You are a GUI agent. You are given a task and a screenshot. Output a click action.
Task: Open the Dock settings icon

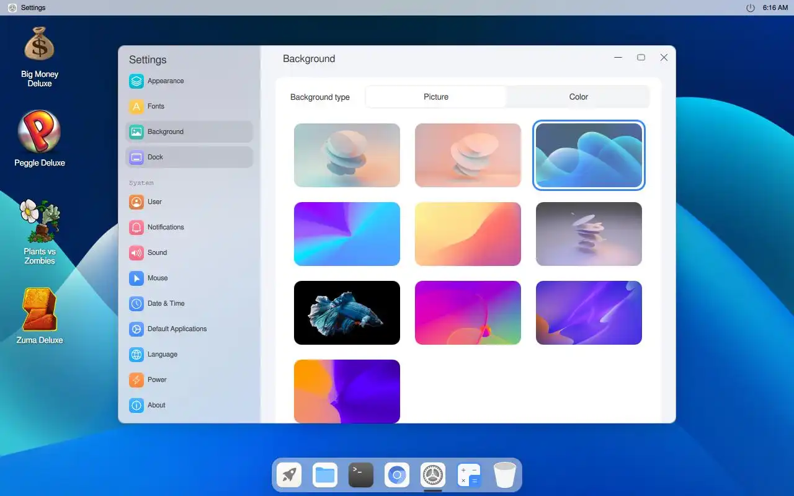(x=136, y=157)
